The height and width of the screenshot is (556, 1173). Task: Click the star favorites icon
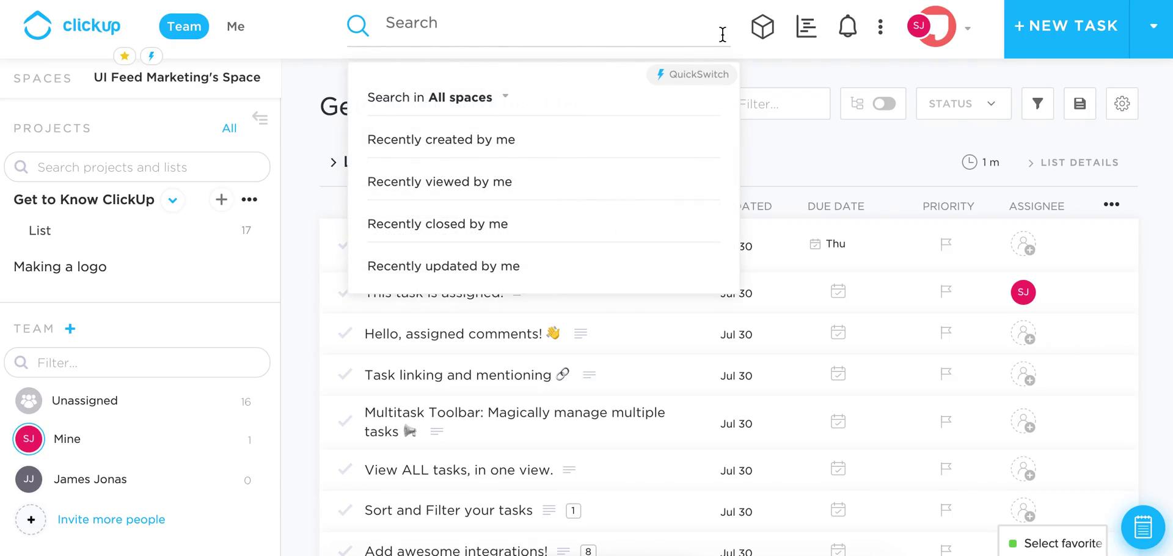click(125, 56)
